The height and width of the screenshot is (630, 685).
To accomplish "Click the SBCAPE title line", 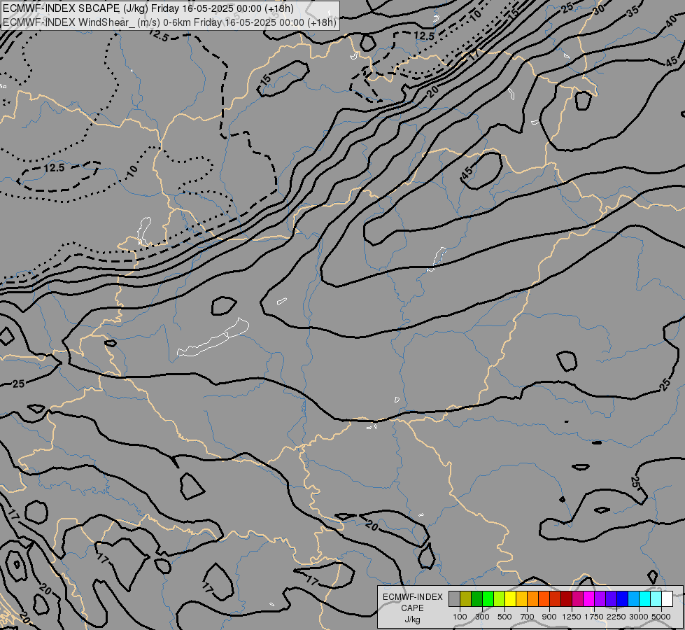I will tap(148, 8).
